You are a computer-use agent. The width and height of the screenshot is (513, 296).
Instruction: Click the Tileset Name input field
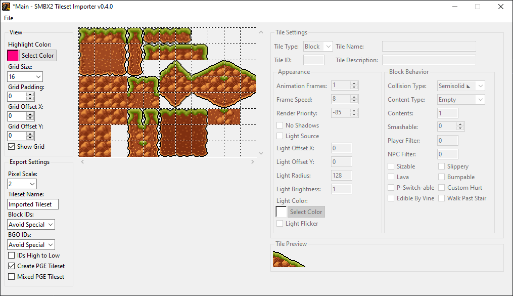(x=33, y=204)
